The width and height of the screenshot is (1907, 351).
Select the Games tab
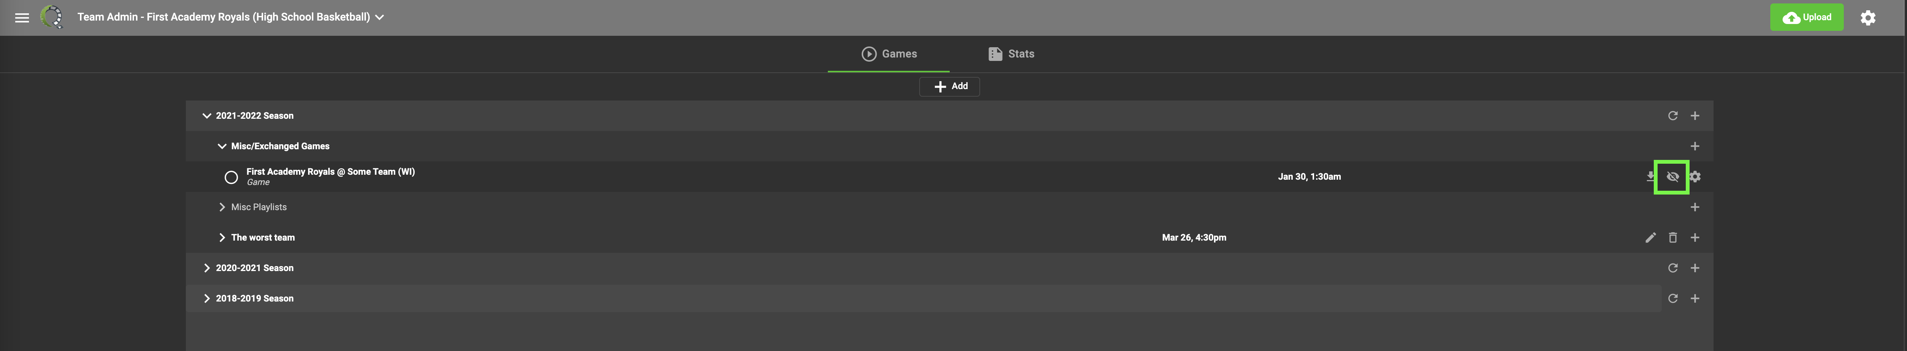tap(889, 54)
